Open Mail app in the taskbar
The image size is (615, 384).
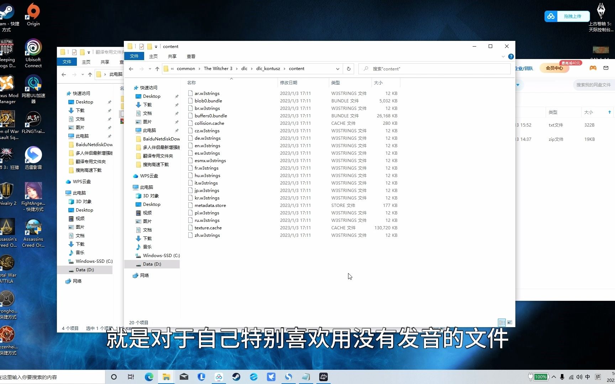coord(184,377)
